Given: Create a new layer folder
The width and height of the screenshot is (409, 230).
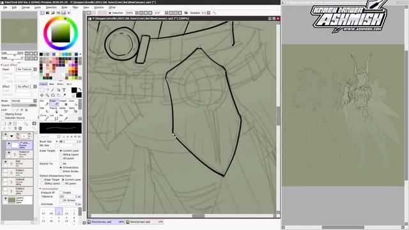Looking at the screenshot, I should (15, 123).
